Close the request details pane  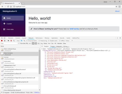point(42,46)
